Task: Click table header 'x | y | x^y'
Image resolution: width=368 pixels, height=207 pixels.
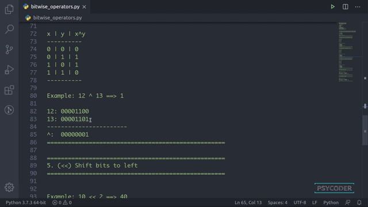Action: 66,34
